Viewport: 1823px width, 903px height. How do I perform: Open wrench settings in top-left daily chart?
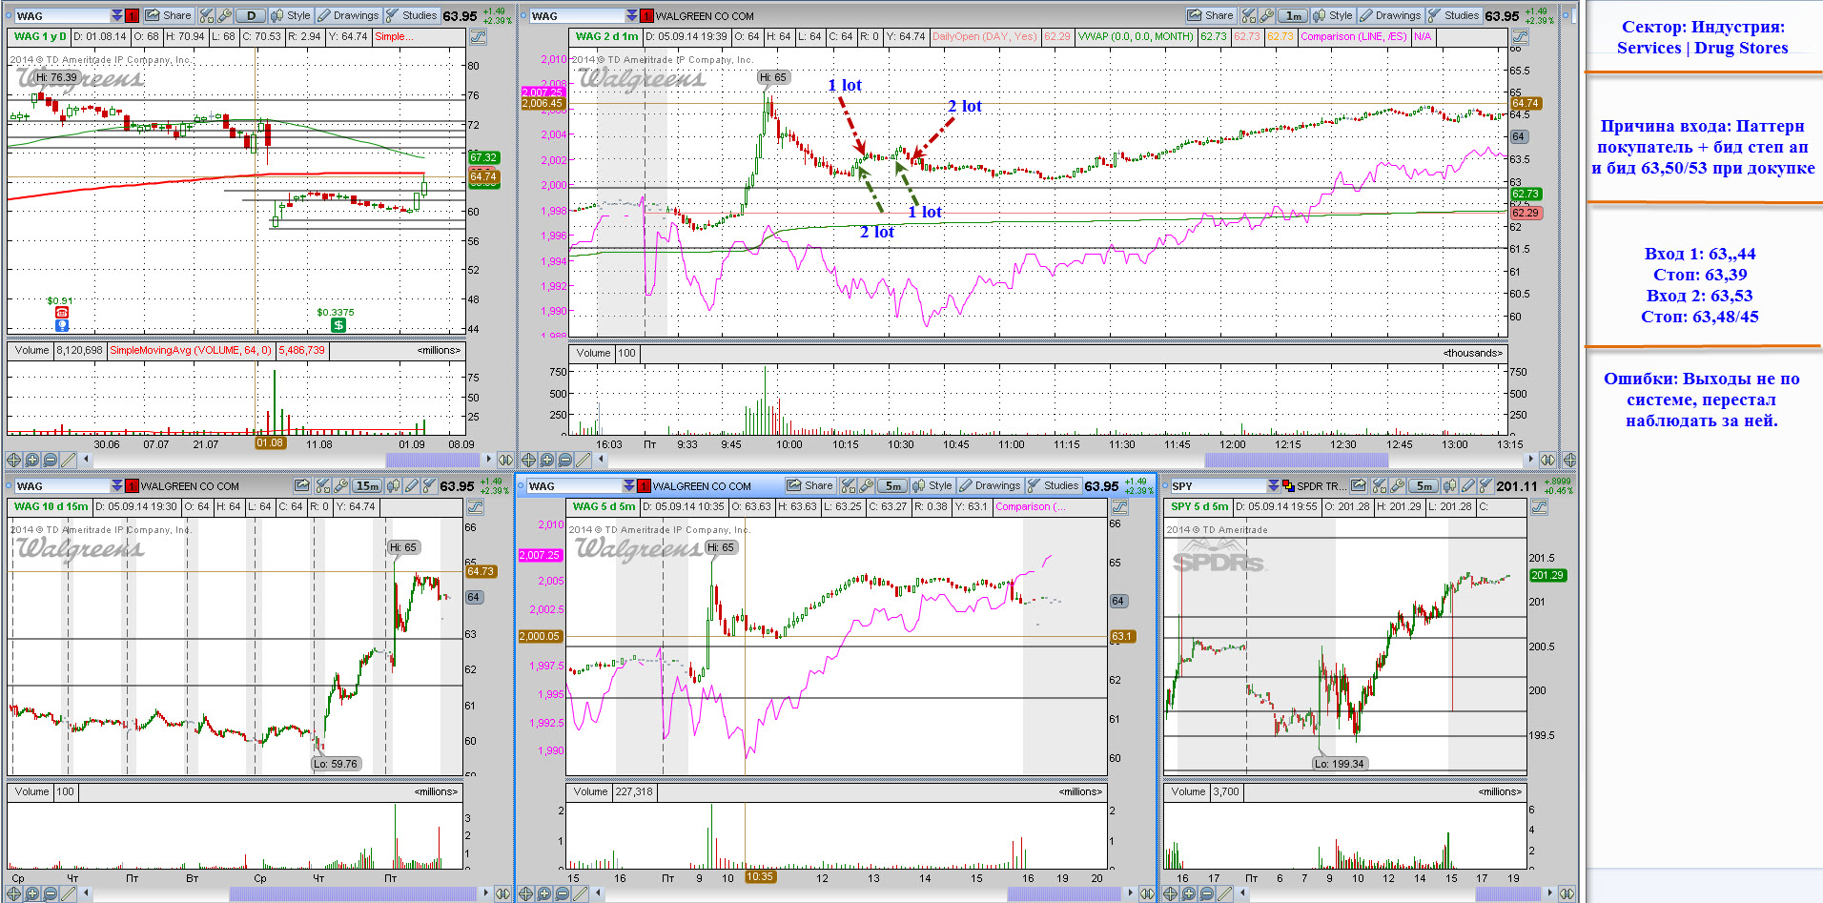pyautogui.click(x=225, y=15)
